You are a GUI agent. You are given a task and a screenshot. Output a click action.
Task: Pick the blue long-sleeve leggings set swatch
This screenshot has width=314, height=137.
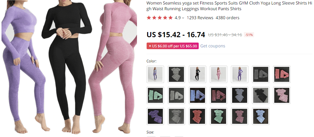click(197, 95)
